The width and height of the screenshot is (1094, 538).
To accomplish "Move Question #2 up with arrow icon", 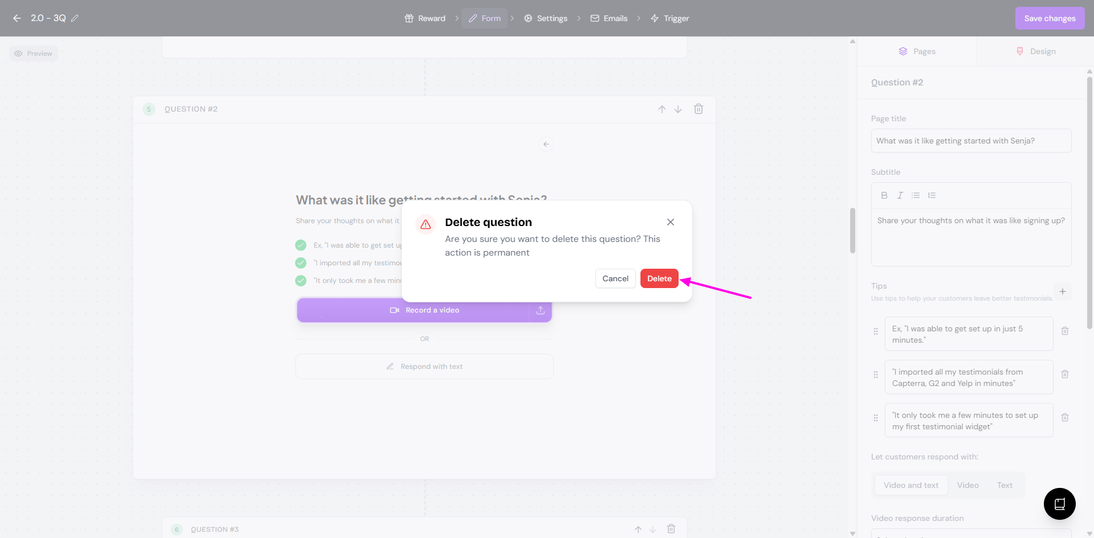I will 662,109.
